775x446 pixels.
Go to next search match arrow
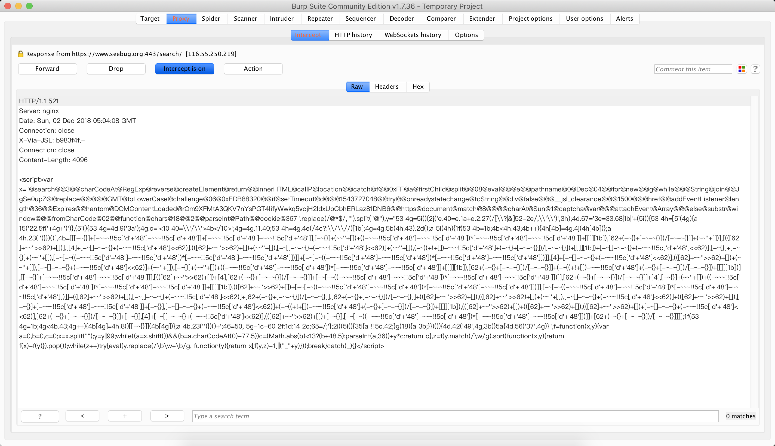pos(167,416)
